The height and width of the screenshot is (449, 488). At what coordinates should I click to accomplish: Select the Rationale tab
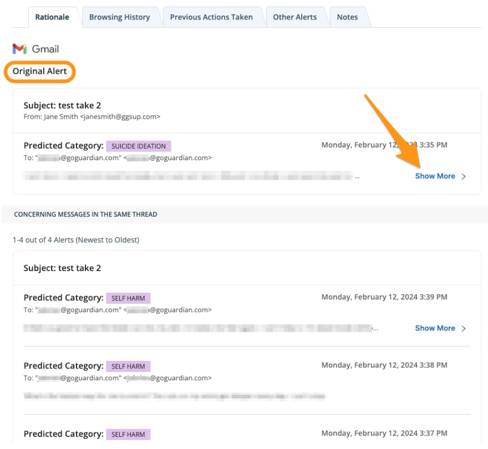tap(52, 17)
